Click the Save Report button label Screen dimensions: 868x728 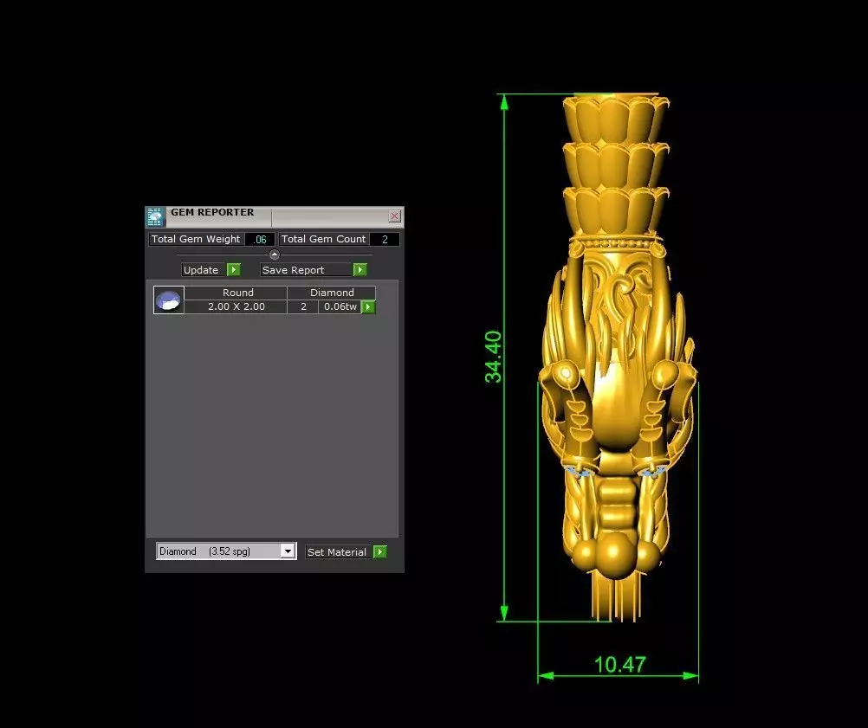point(305,270)
